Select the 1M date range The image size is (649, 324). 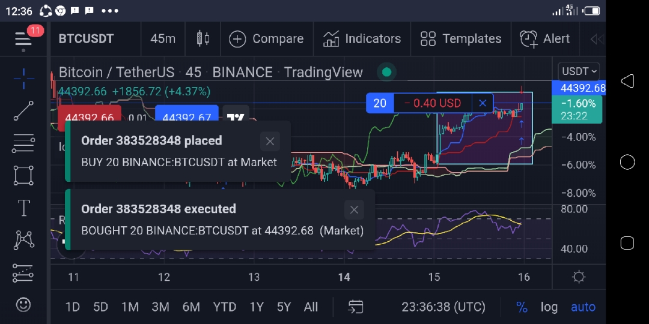130,307
